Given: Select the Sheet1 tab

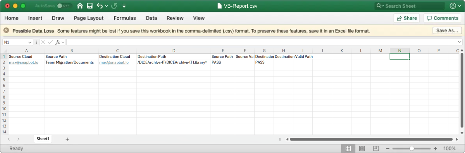Looking at the screenshot, I should pyautogui.click(x=43, y=139).
